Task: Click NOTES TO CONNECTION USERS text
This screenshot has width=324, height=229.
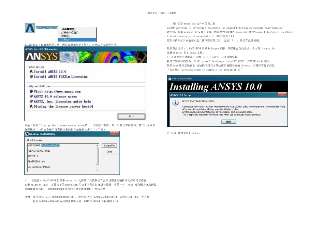Action: (x=198, y=102)
